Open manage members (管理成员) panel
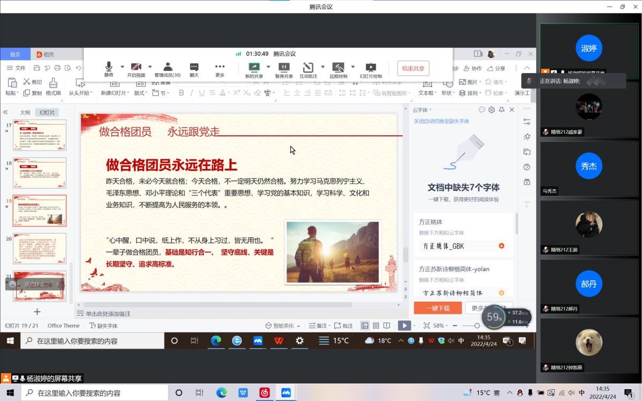 [x=167, y=70]
